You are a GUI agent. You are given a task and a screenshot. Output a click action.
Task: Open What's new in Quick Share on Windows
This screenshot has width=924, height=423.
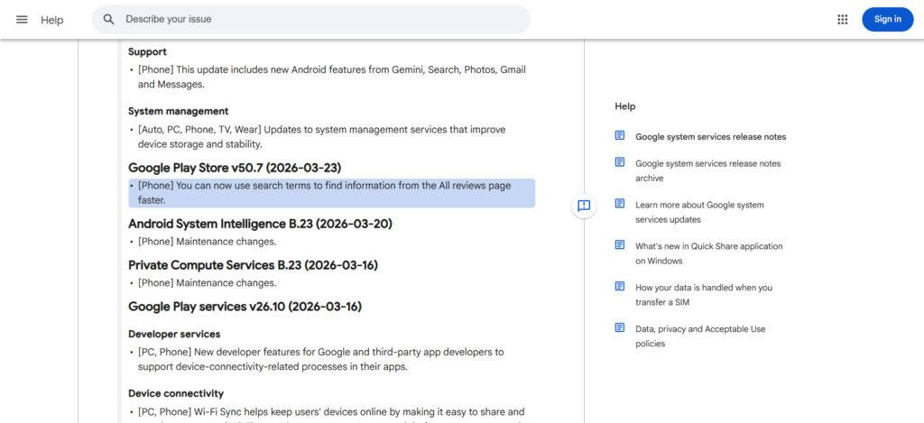click(709, 253)
